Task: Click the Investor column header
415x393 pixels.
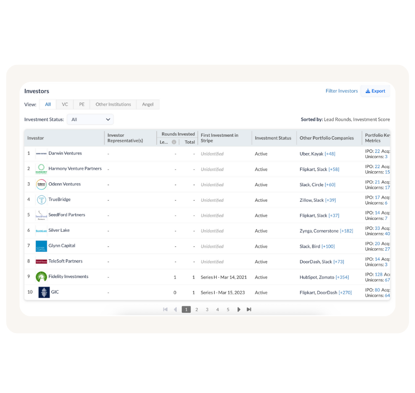Action: (35, 138)
